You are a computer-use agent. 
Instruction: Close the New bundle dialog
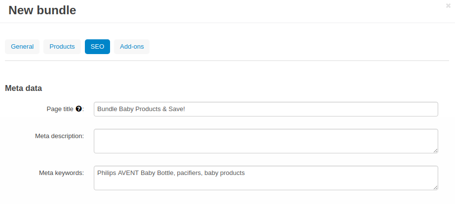[x=448, y=5]
